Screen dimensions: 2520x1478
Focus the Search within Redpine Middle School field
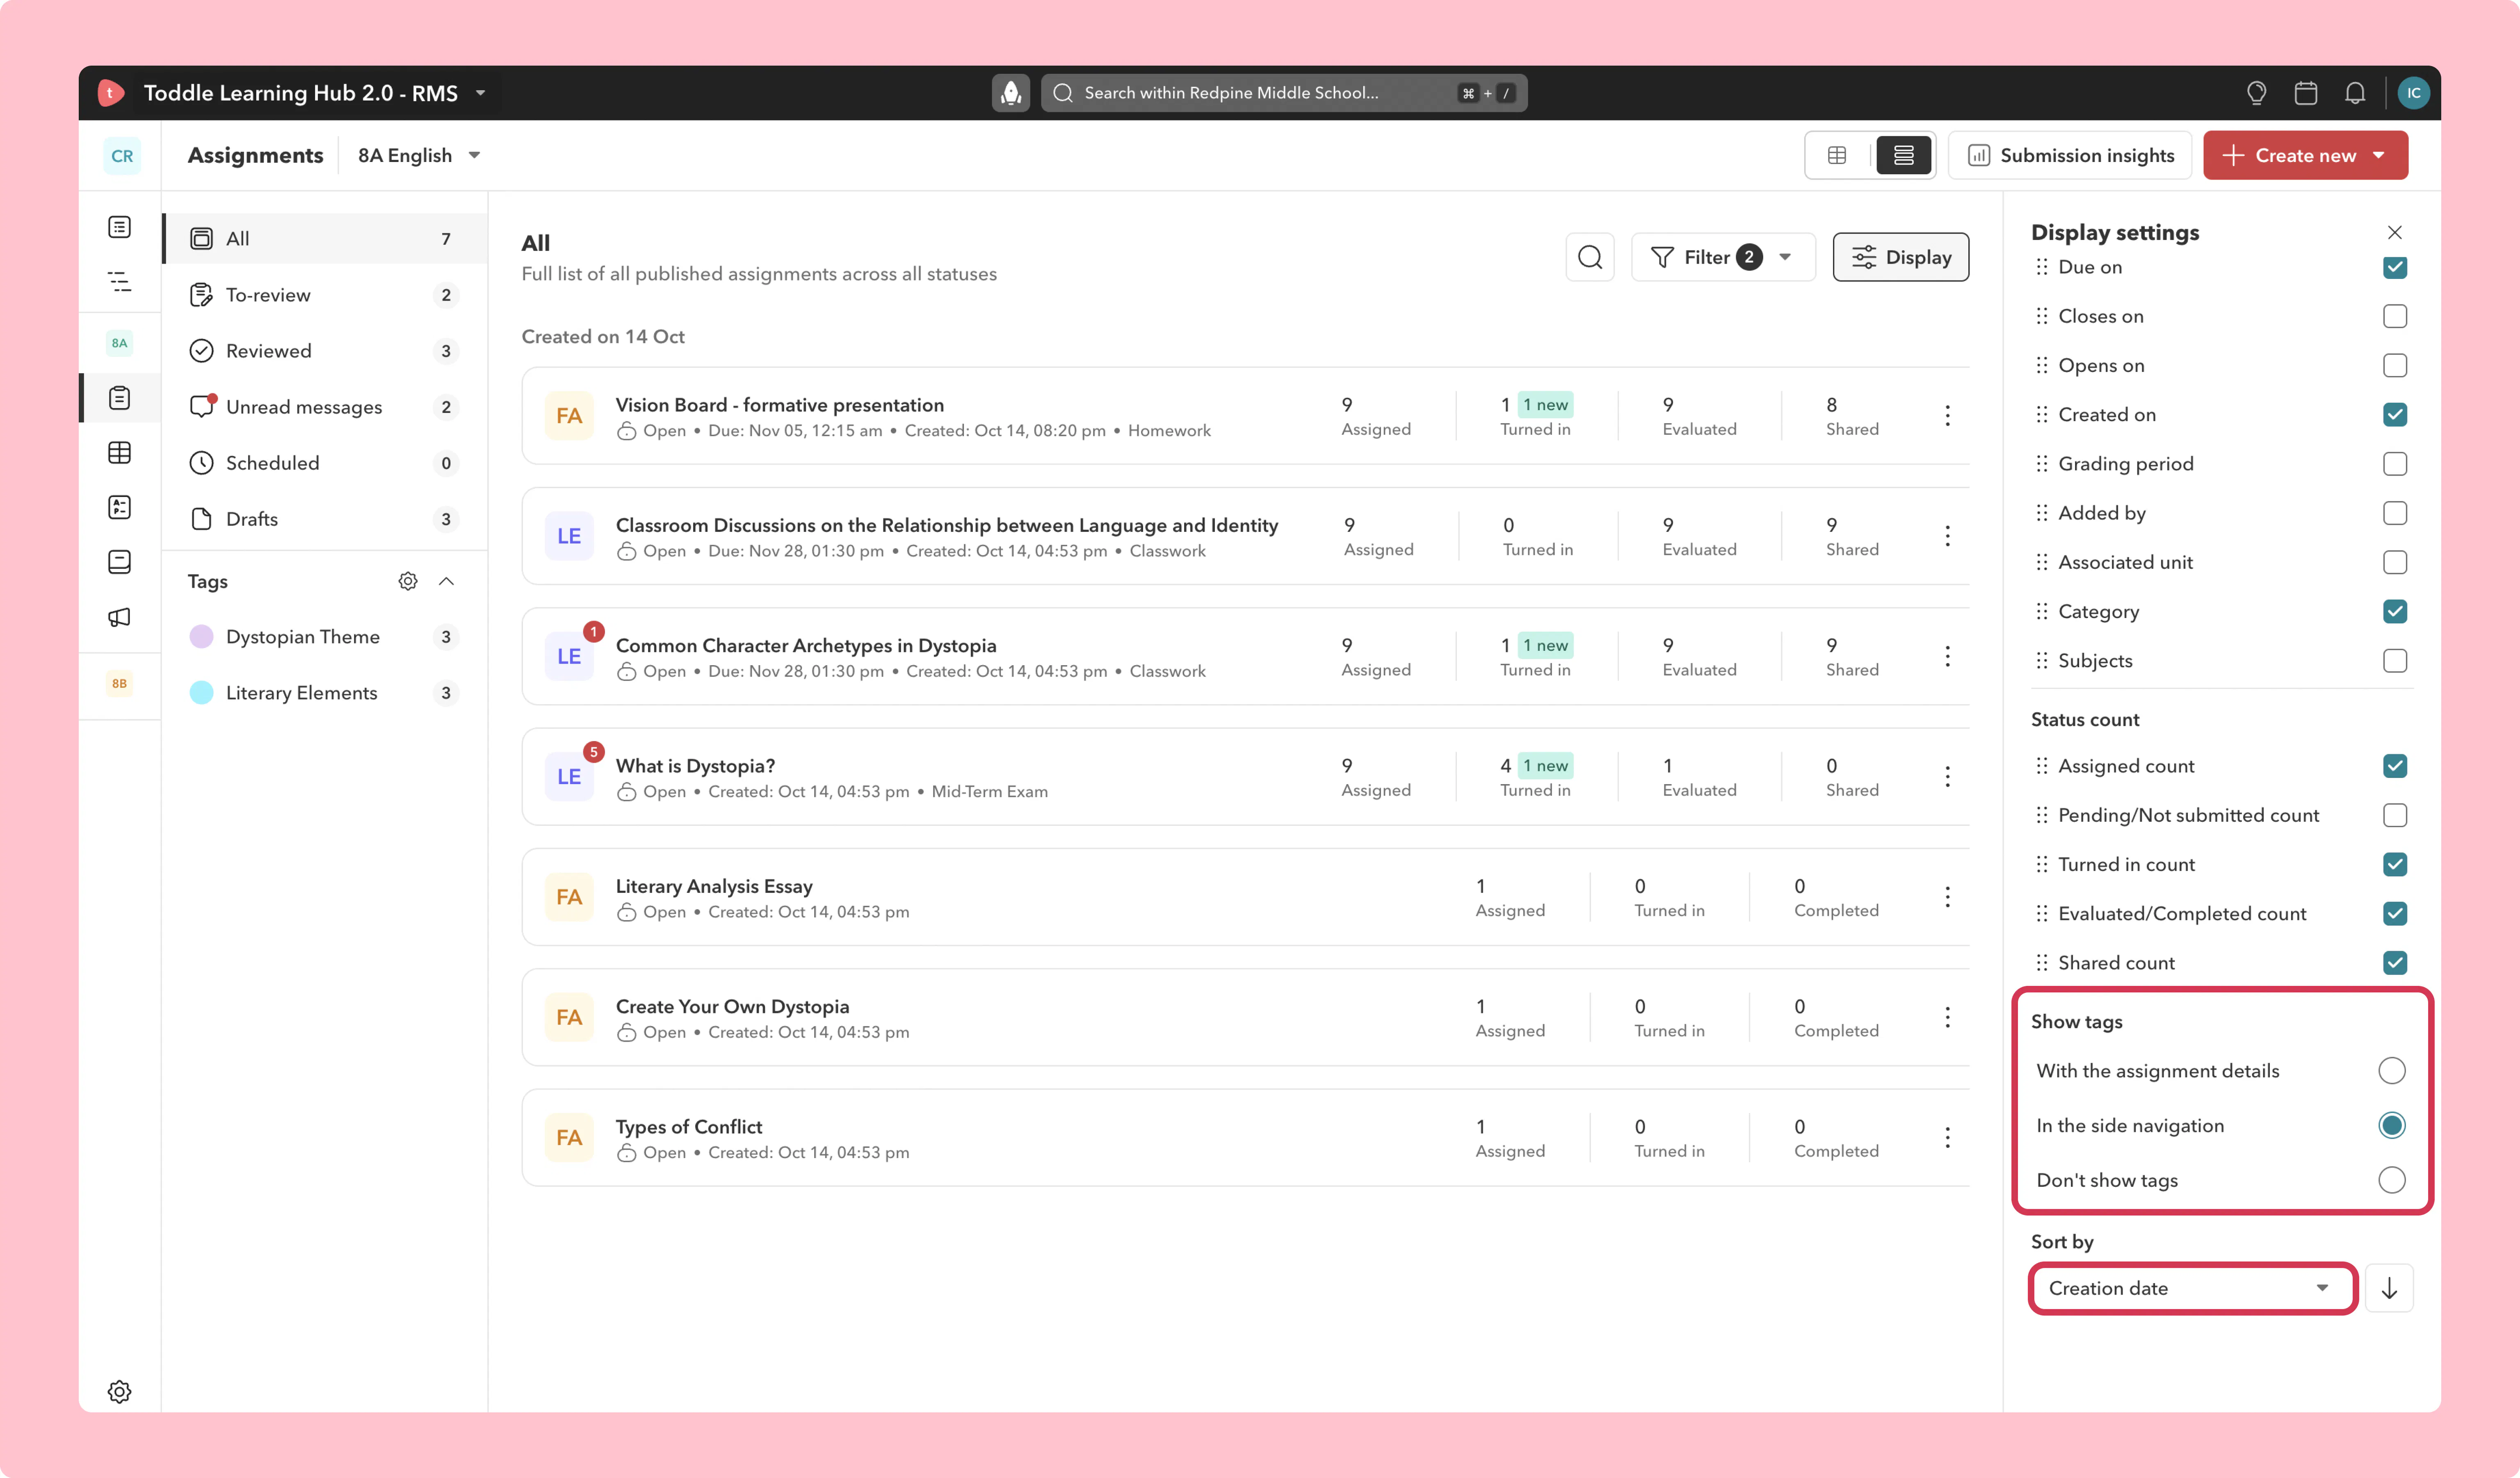pos(1284,93)
